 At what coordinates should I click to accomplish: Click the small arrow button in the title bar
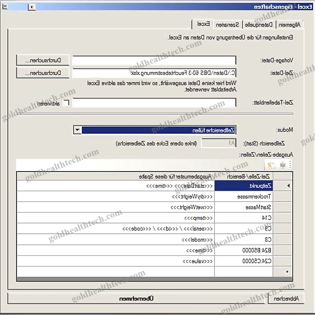[31, 7]
